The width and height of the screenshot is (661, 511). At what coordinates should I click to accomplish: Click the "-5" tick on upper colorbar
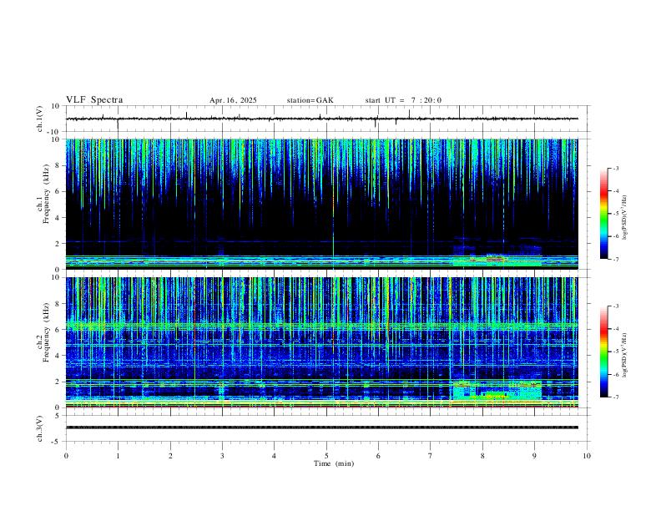pyautogui.click(x=616, y=214)
